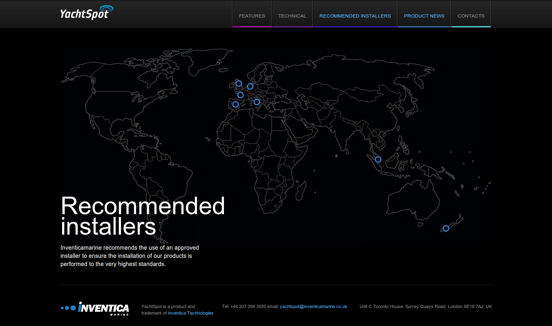Select the installer marker over Italy
The height and width of the screenshot is (326, 552).
click(x=257, y=102)
